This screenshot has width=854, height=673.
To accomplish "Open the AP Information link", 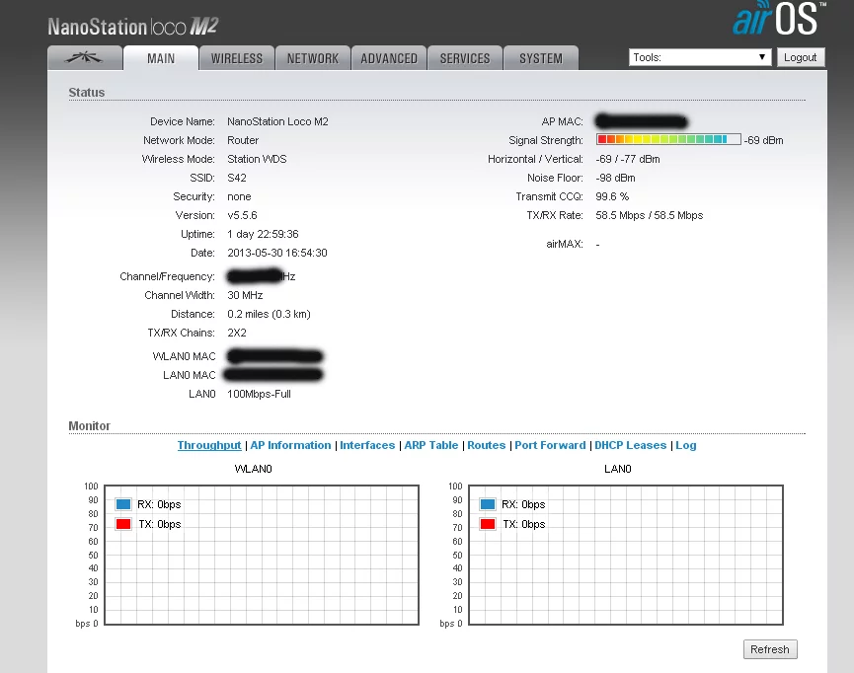I will pyautogui.click(x=290, y=445).
